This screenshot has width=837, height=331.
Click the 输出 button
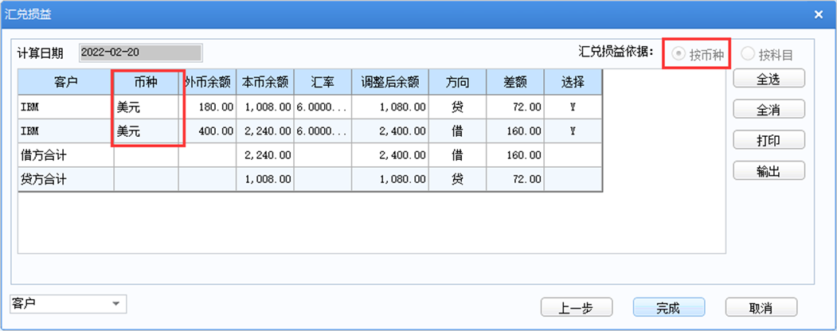(x=769, y=170)
